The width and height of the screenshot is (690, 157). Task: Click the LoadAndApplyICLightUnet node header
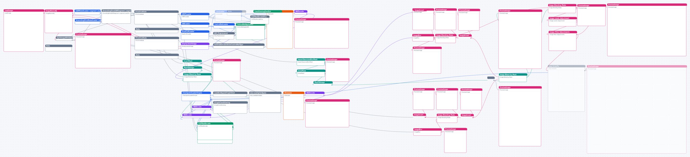point(230,93)
